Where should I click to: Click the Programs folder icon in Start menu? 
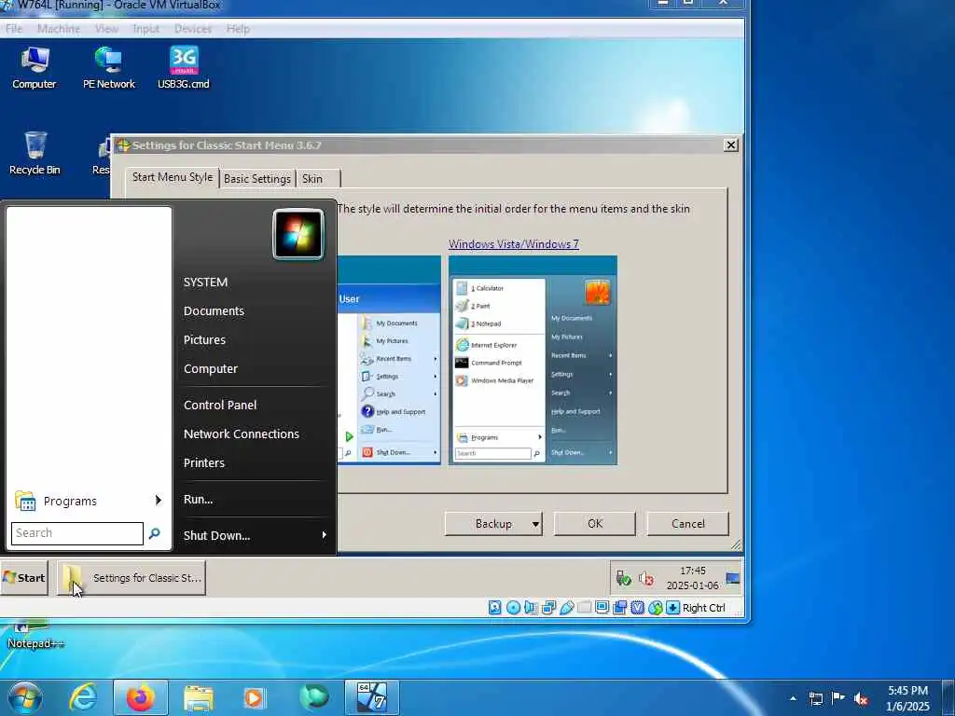25,501
